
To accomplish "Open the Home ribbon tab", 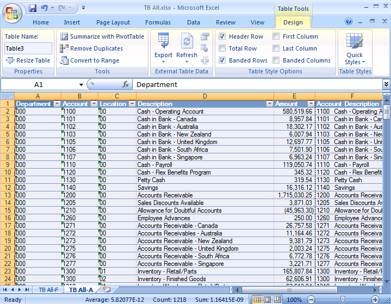I will coord(41,22).
